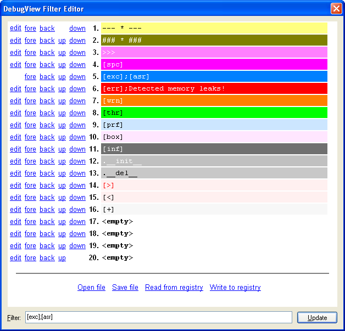Click back link for row 20
The height and width of the screenshot is (331, 345).
pyautogui.click(x=47, y=258)
